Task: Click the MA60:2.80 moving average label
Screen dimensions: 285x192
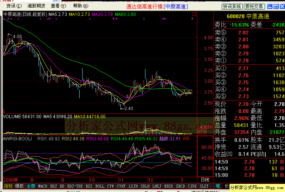Action: pyautogui.click(x=125, y=14)
